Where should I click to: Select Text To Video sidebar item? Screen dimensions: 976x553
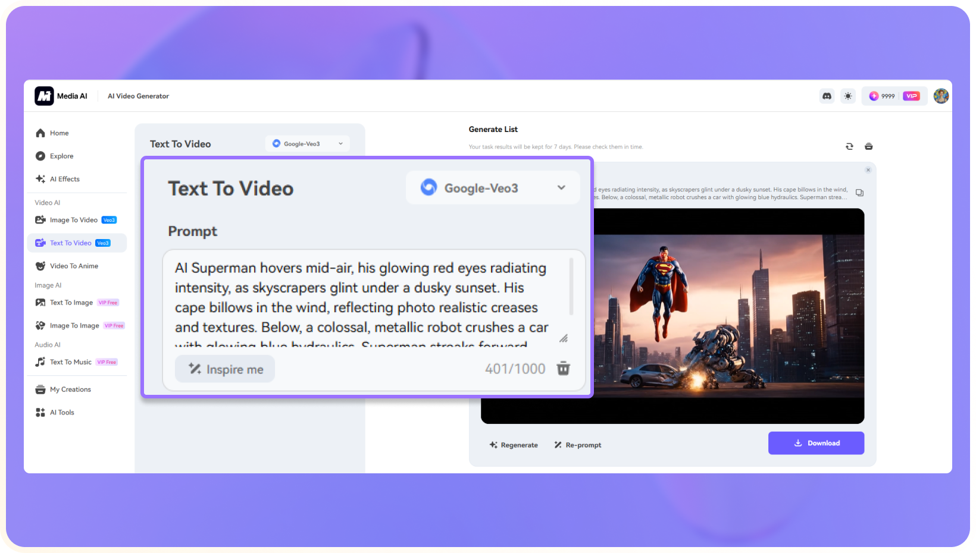coord(77,243)
